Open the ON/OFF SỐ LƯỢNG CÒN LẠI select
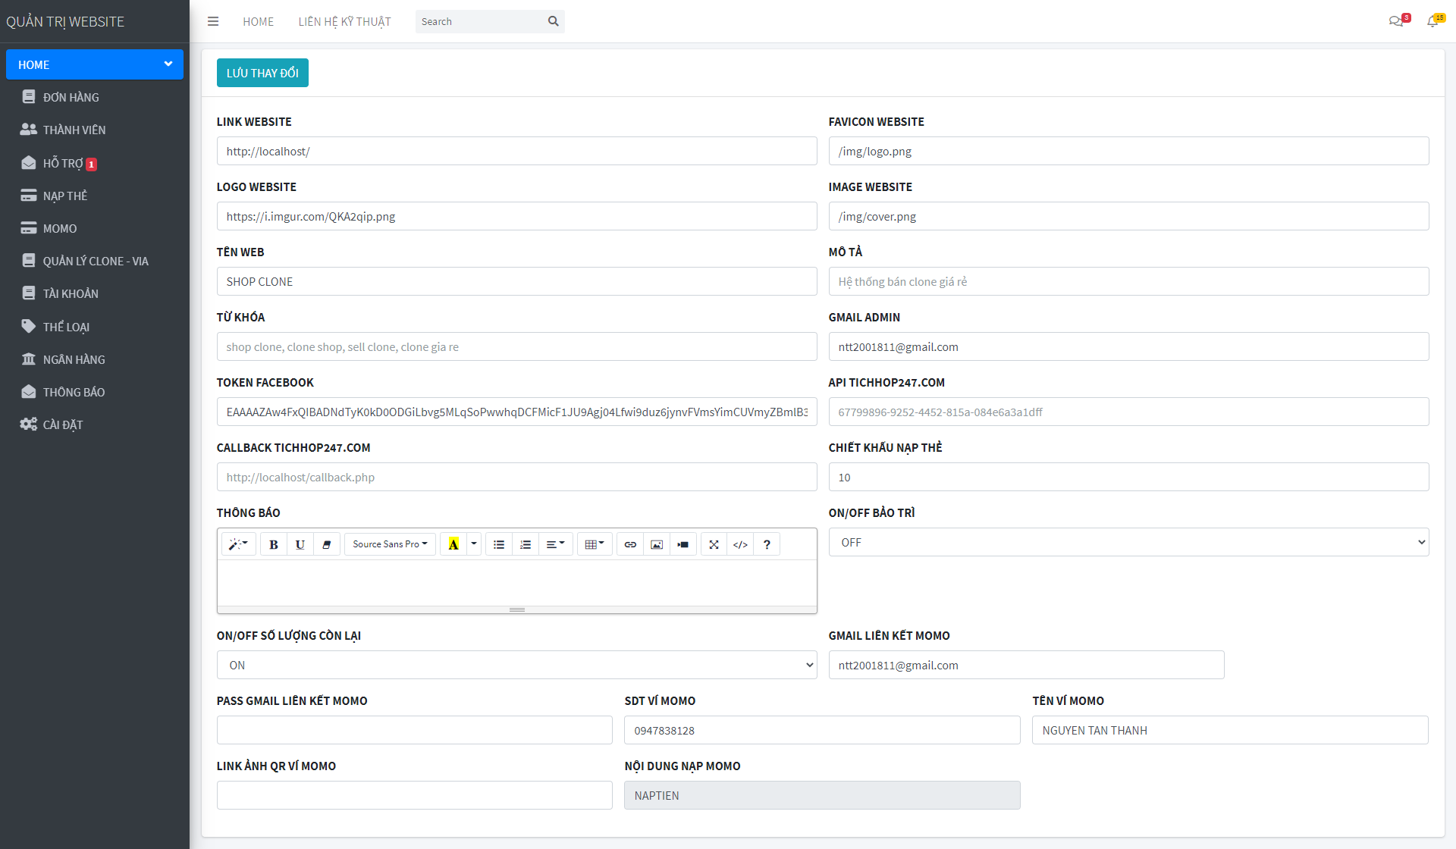1456x849 pixels. coord(516,665)
